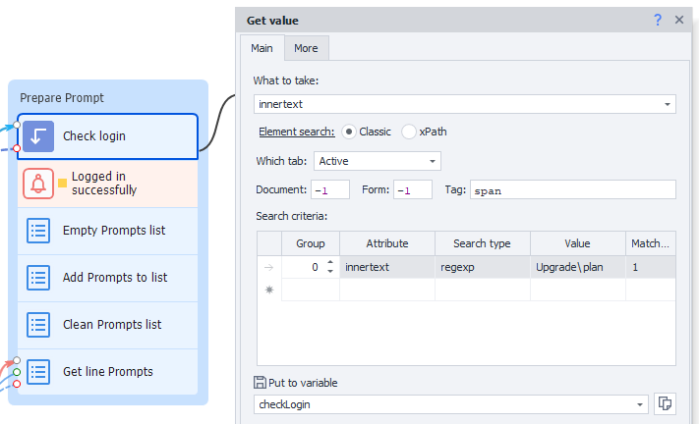Click the bell icon on the Logged in successfully block
Screen dimensions: 699x424
pyautogui.click(x=38, y=184)
